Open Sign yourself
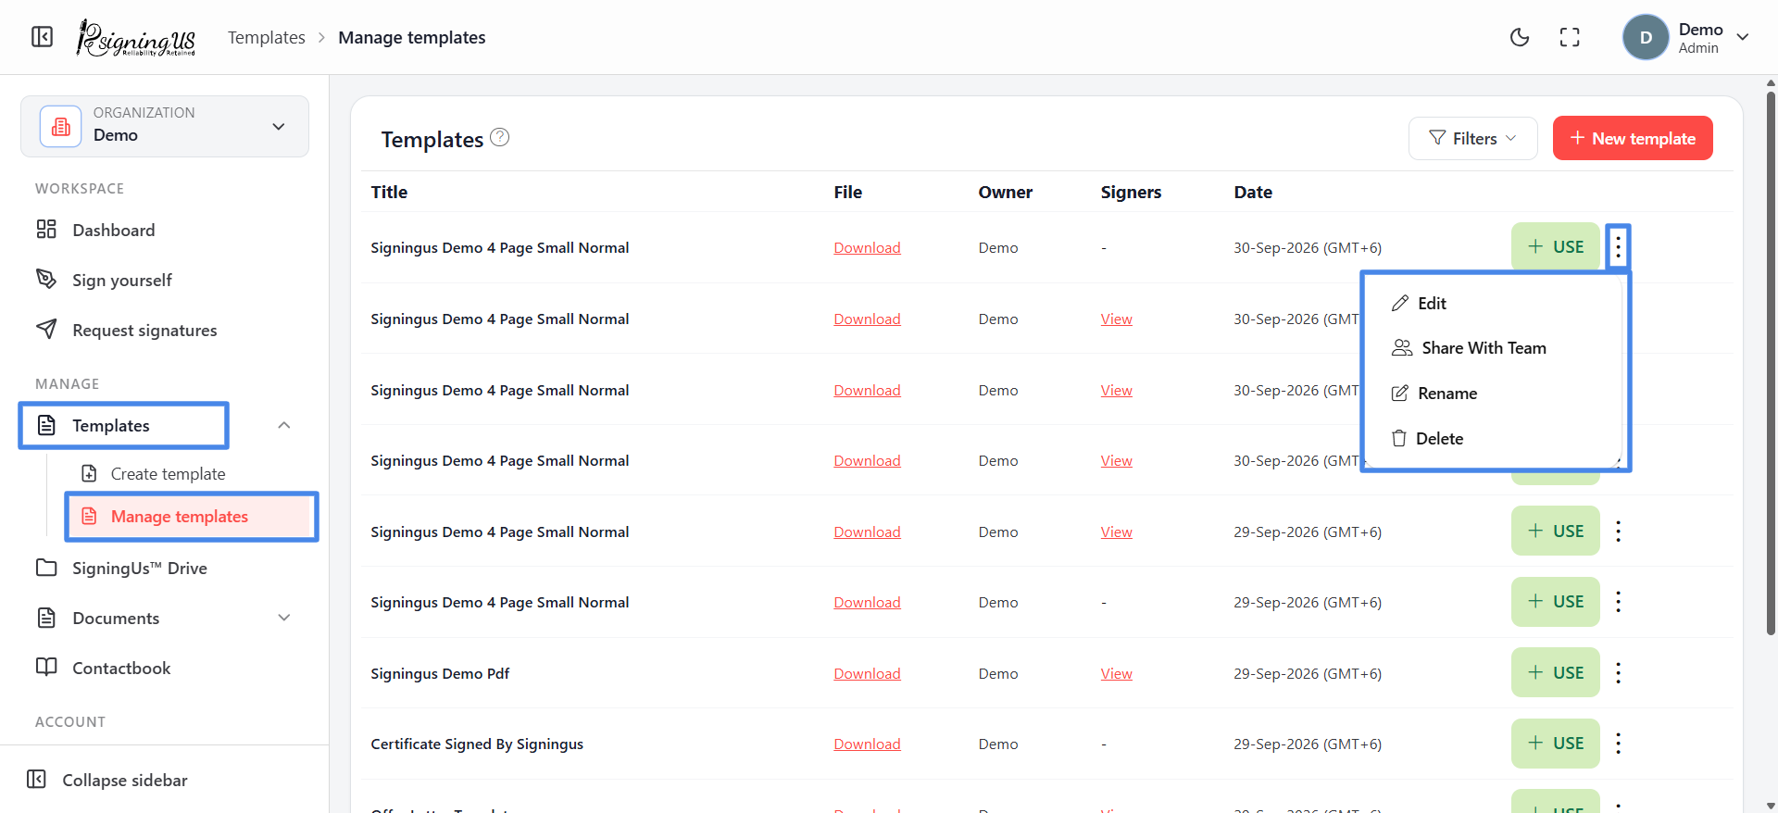 [x=104, y=280]
